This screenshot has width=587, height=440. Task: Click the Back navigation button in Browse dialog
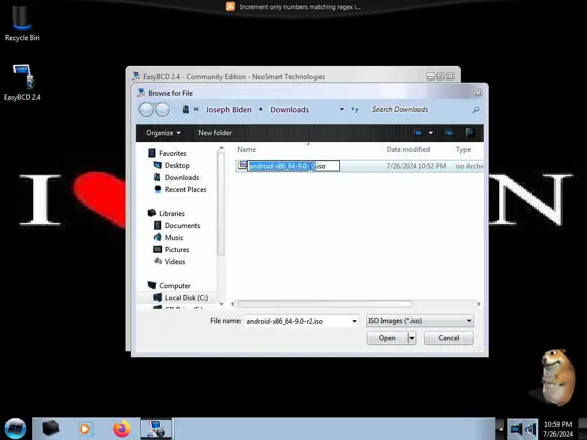click(x=146, y=109)
